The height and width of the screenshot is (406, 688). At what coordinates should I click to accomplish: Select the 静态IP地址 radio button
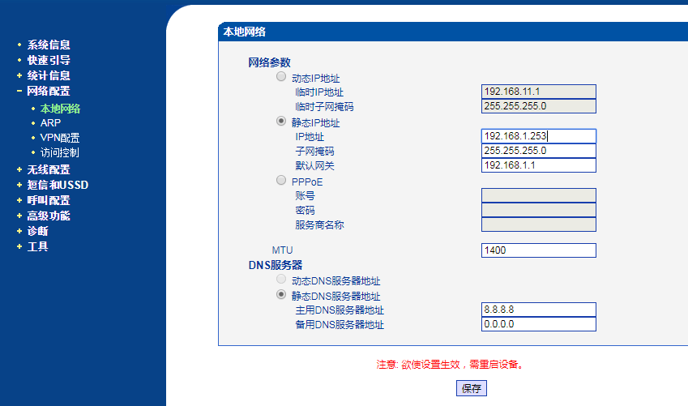(x=281, y=122)
